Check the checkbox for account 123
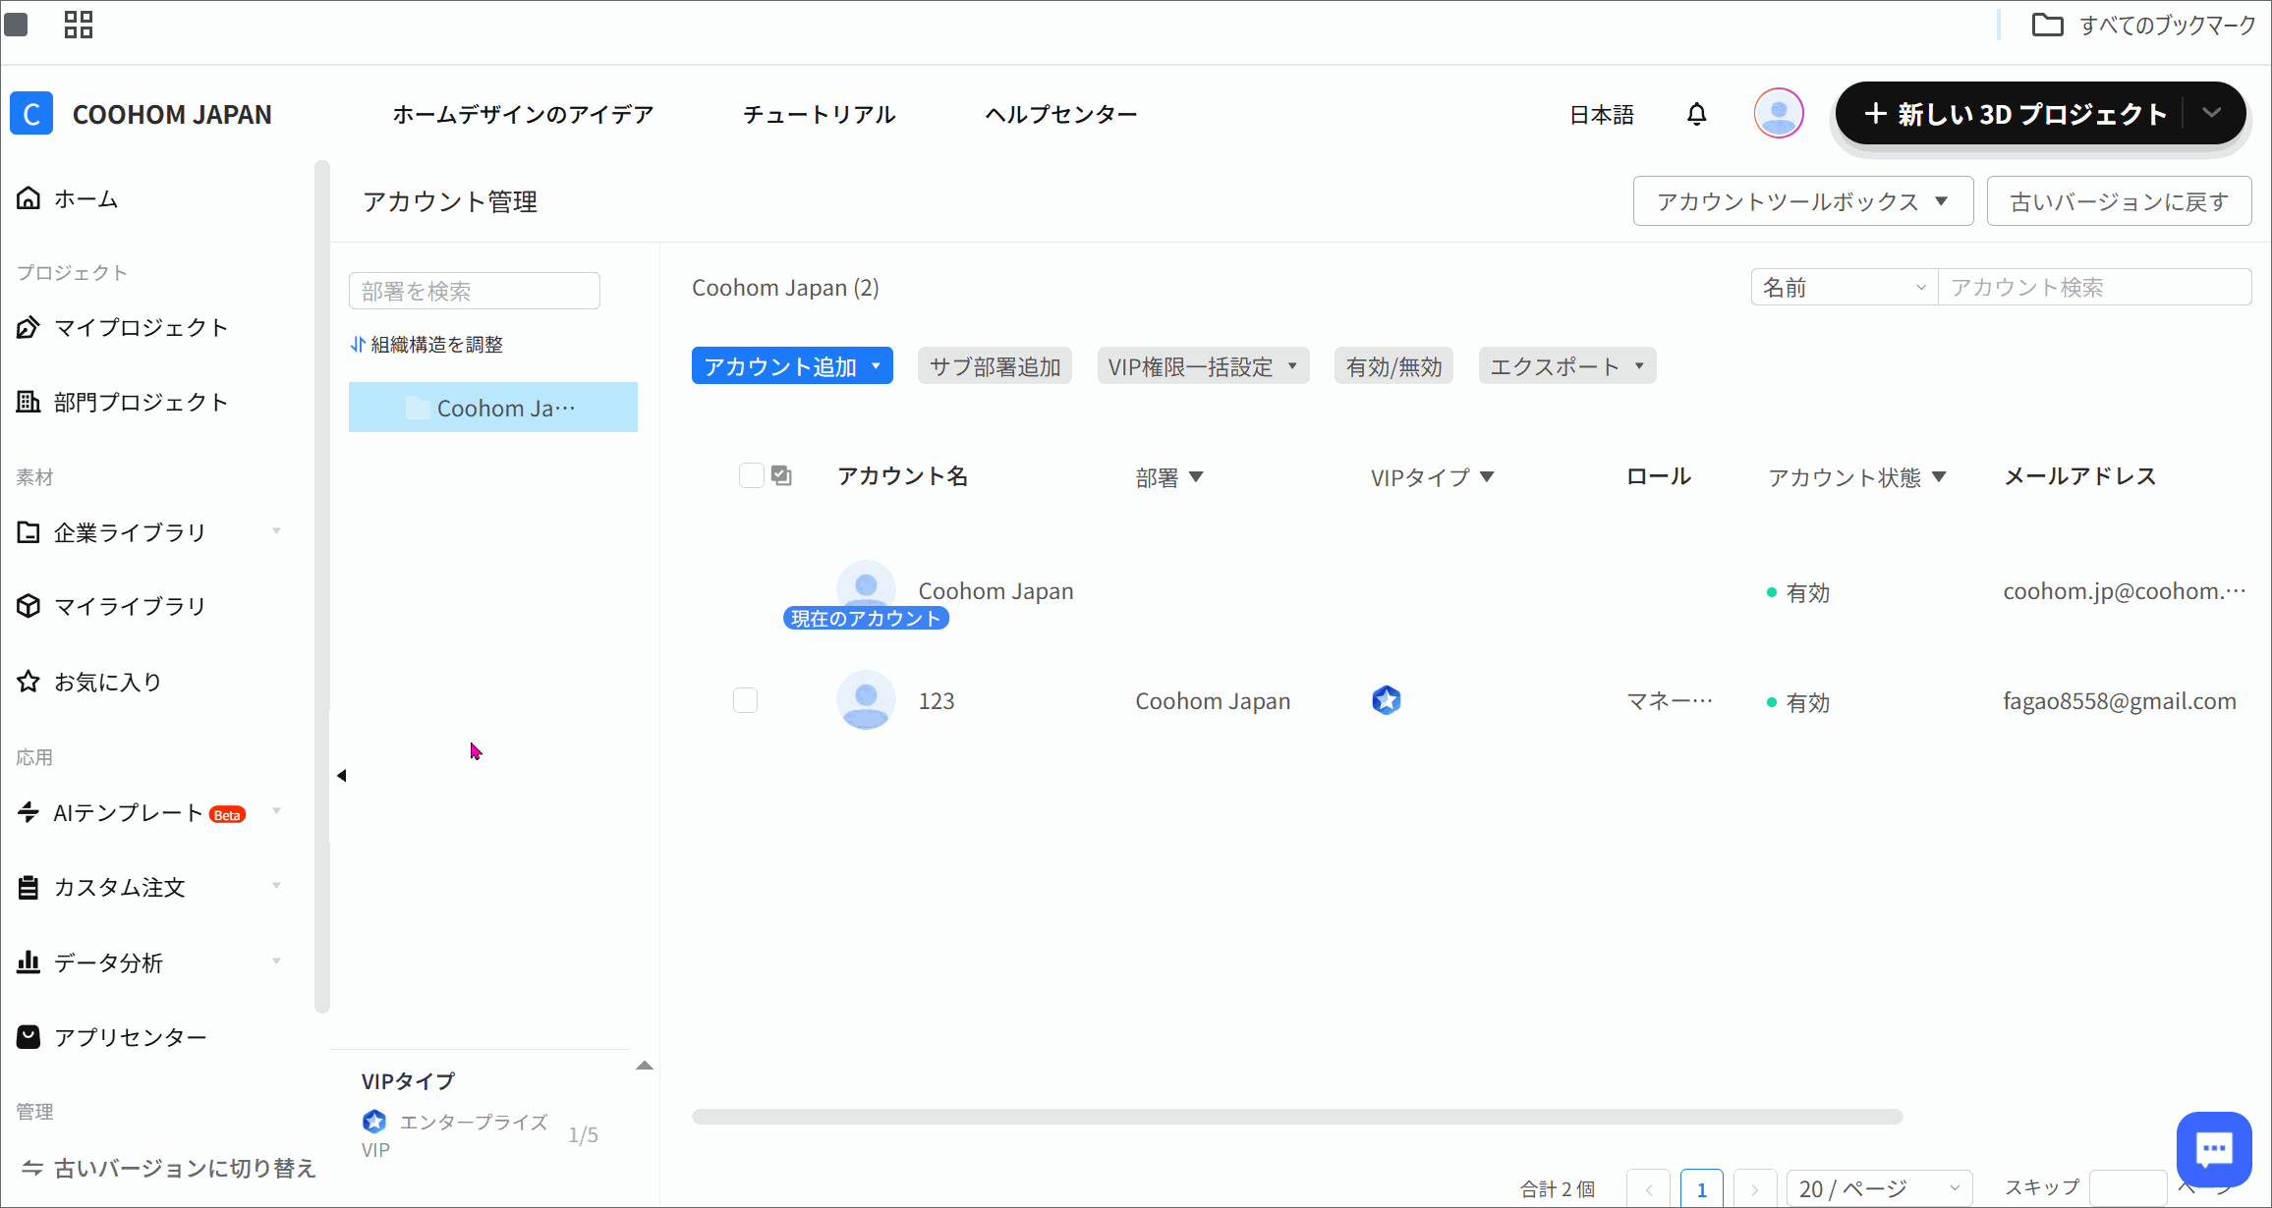Viewport: 2272px width, 1208px height. coord(746,700)
